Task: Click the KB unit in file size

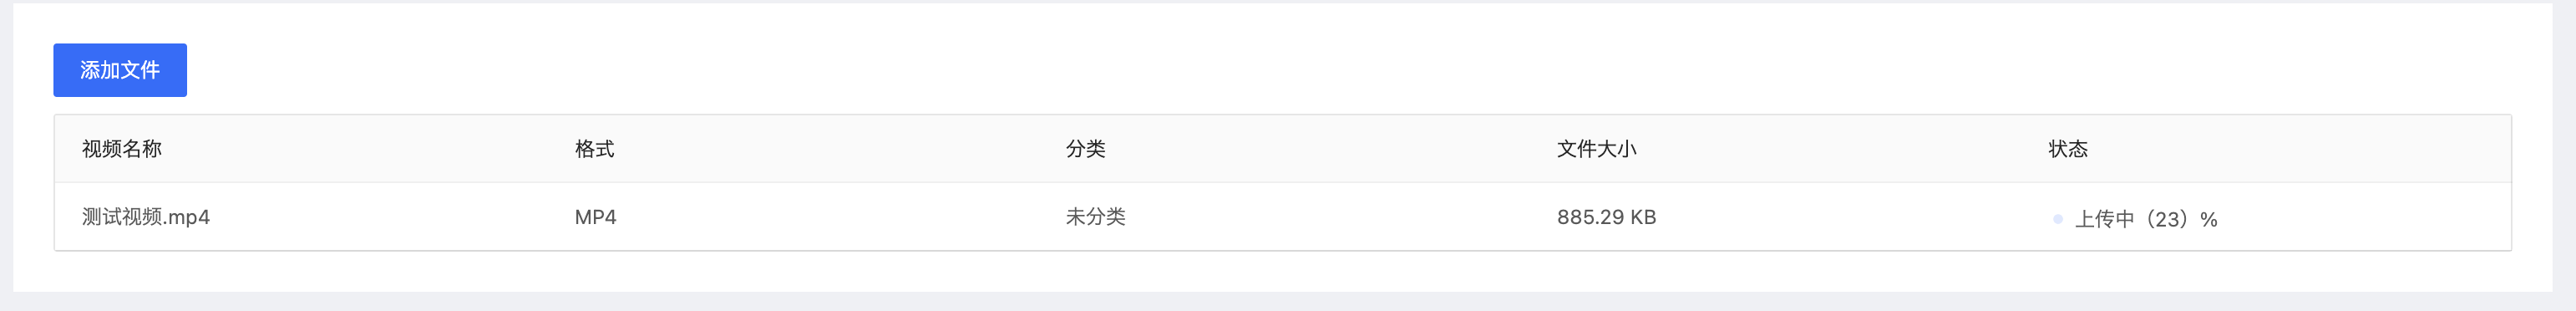Action: coord(1643,217)
